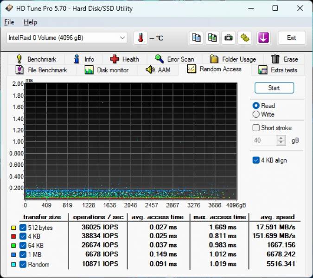Increase short stroke value with up arrow

click(x=281, y=138)
